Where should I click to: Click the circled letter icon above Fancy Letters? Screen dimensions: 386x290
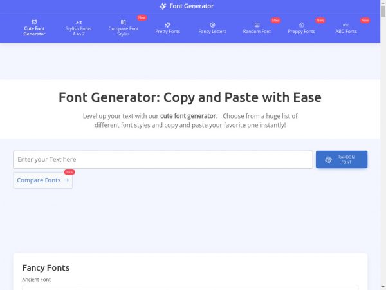click(x=212, y=25)
